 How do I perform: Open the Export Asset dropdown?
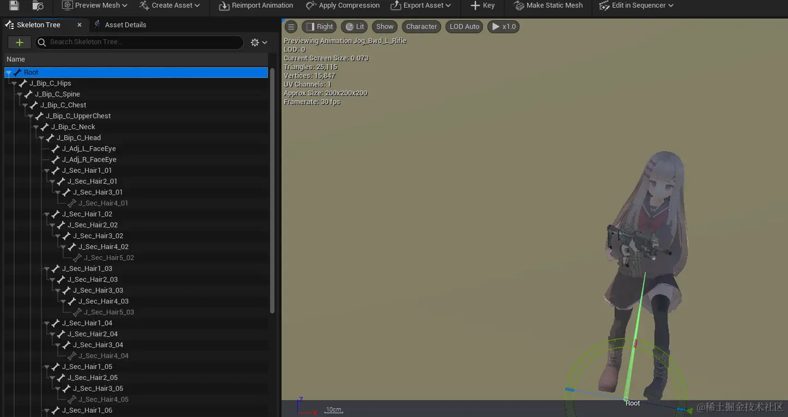pyautogui.click(x=421, y=5)
